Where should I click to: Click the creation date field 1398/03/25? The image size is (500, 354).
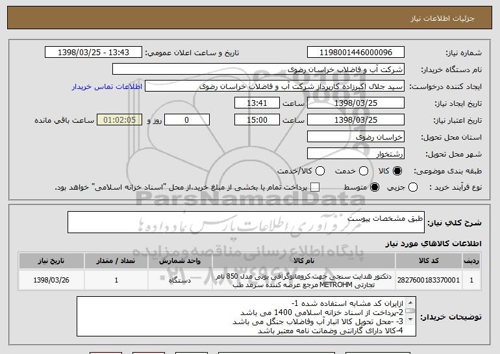pos(356,103)
